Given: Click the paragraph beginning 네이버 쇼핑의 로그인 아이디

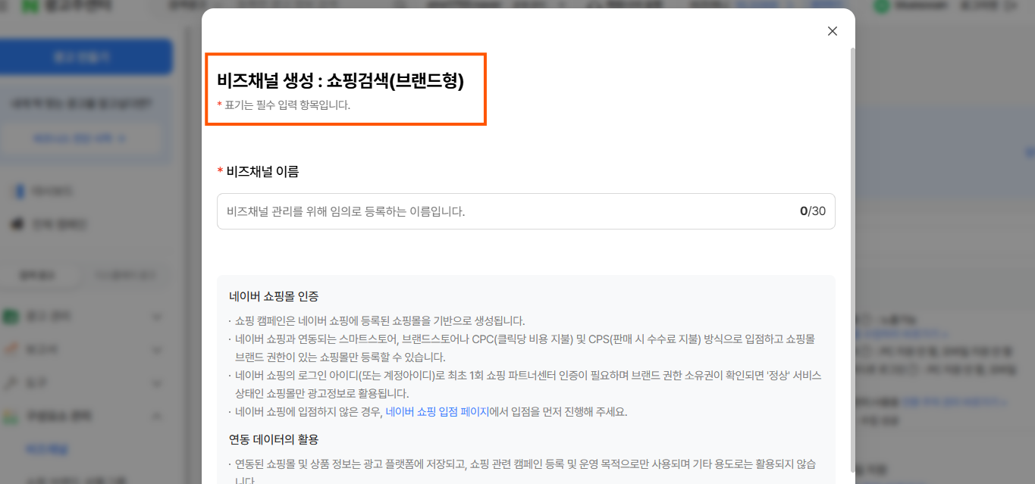Looking at the screenshot, I should tap(525, 384).
